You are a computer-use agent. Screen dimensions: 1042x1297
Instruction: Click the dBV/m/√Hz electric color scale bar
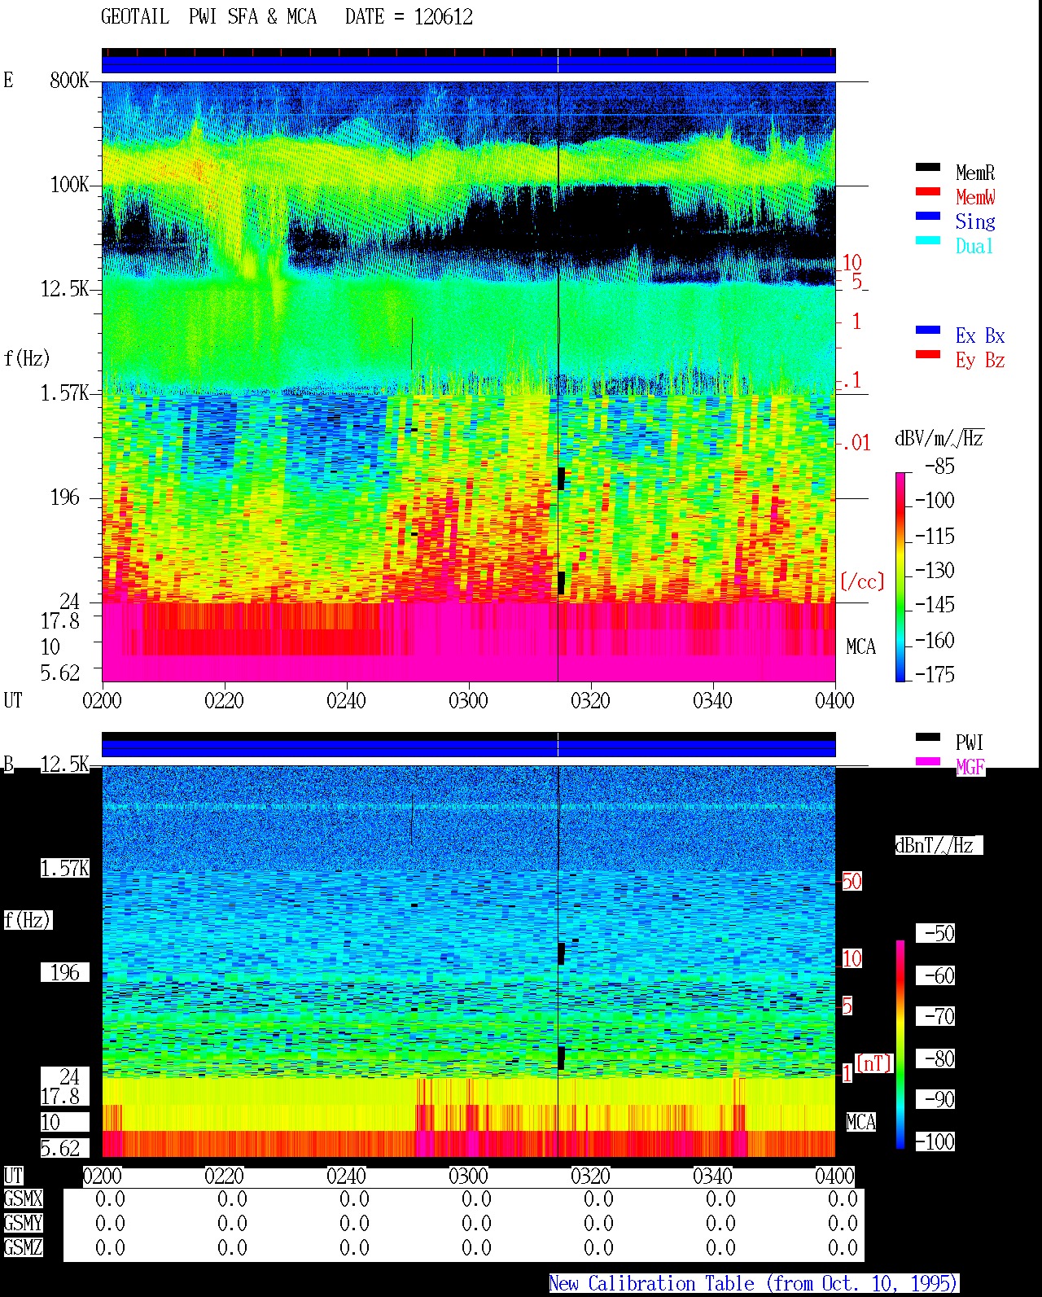pyautogui.click(x=900, y=576)
